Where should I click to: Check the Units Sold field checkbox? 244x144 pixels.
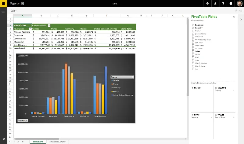[x=193, y=37]
